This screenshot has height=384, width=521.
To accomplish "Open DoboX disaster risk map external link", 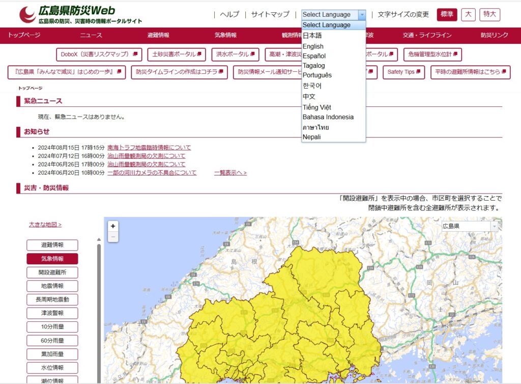I will (x=99, y=54).
